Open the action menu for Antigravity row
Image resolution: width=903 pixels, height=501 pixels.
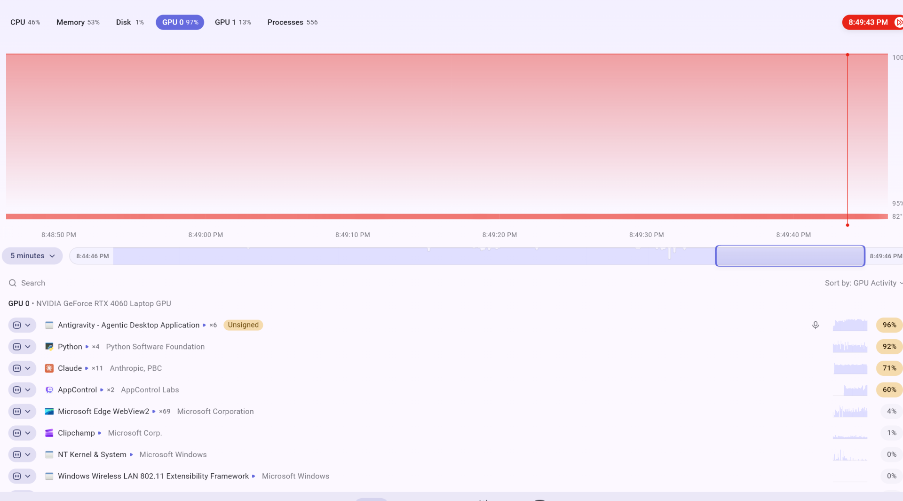[x=22, y=325]
